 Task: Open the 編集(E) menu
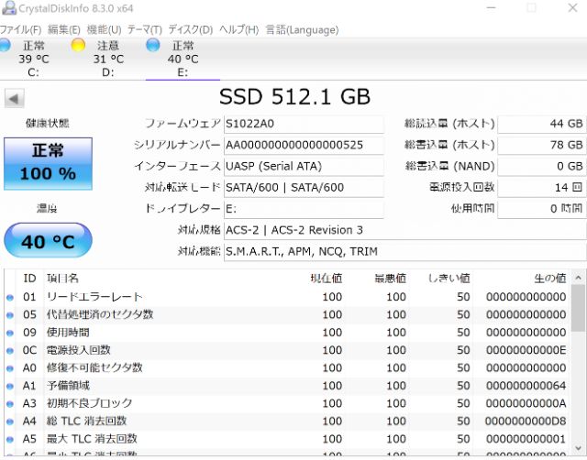(64, 29)
